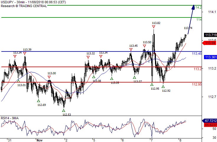Select the 113.39 peak price label
The height and width of the screenshot is (142, 217).
(27, 50)
